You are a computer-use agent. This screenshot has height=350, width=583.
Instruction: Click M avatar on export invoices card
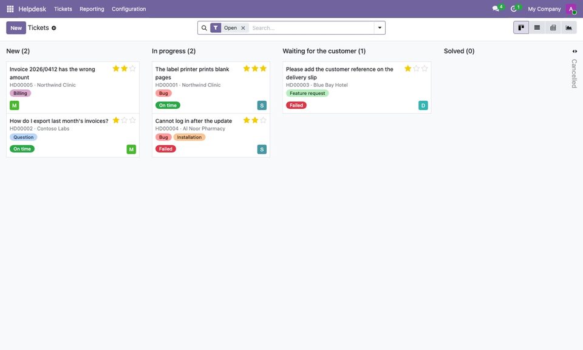pyautogui.click(x=131, y=149)
